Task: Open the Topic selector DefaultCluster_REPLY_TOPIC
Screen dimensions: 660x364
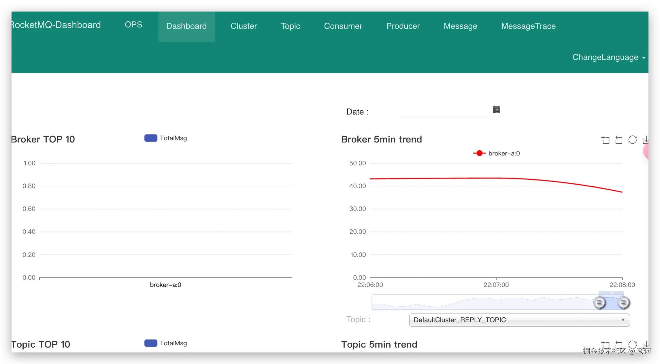Action: pyautogui.click(x=519, y=320)
